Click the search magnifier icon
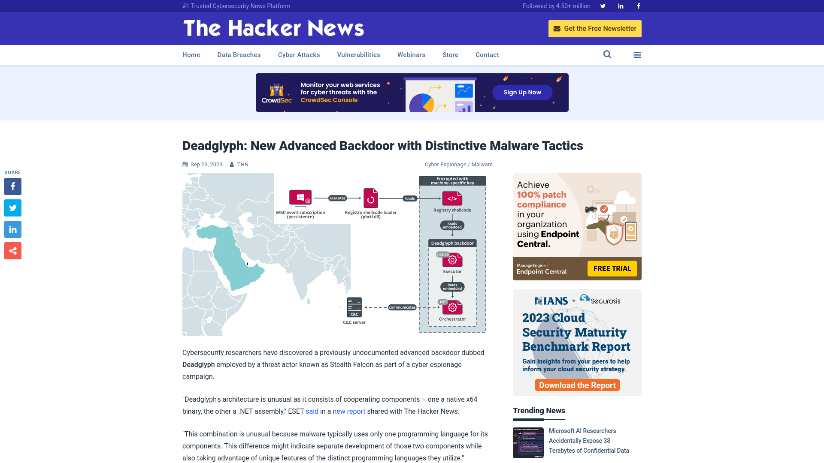 607,55
